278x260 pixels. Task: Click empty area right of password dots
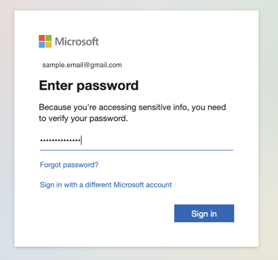click(x=157, y=140)
